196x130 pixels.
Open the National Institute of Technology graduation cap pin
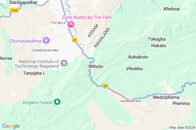tap(64, 63)
